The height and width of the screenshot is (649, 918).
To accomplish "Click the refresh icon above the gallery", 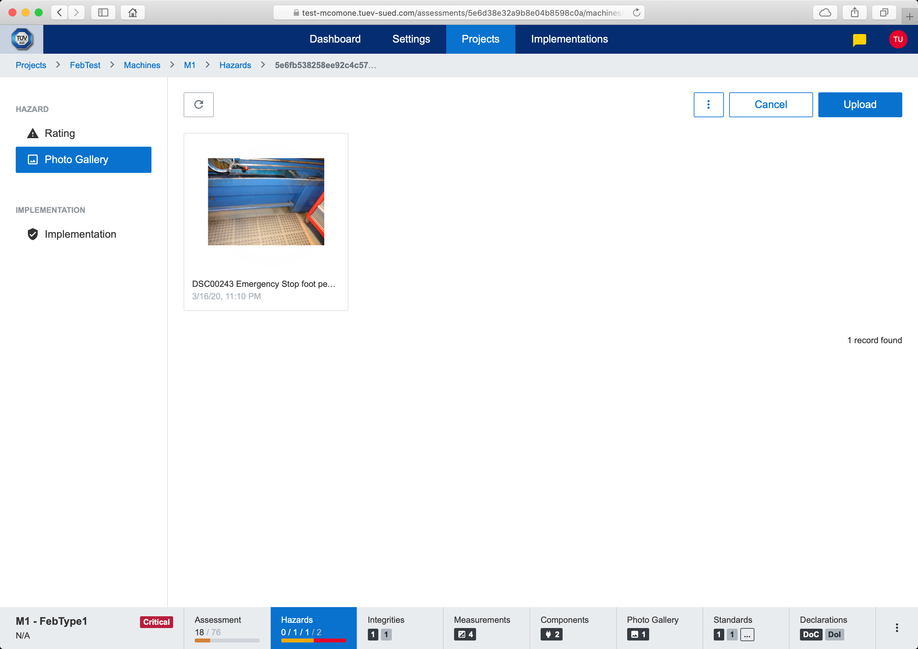I will (x=198, y=105).
